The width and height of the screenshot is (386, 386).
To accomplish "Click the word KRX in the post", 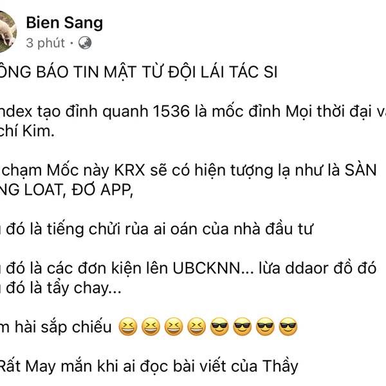I will pyautogui.click(x=130, y=170).
